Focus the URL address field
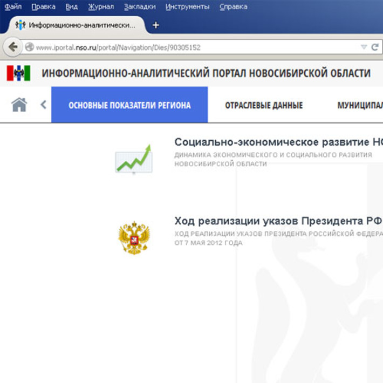The image size is (383, 383). click(190, 47)
